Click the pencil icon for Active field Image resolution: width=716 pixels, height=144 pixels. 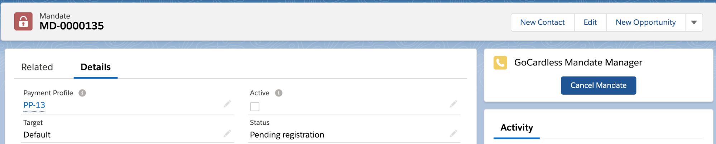coord(453,104)
